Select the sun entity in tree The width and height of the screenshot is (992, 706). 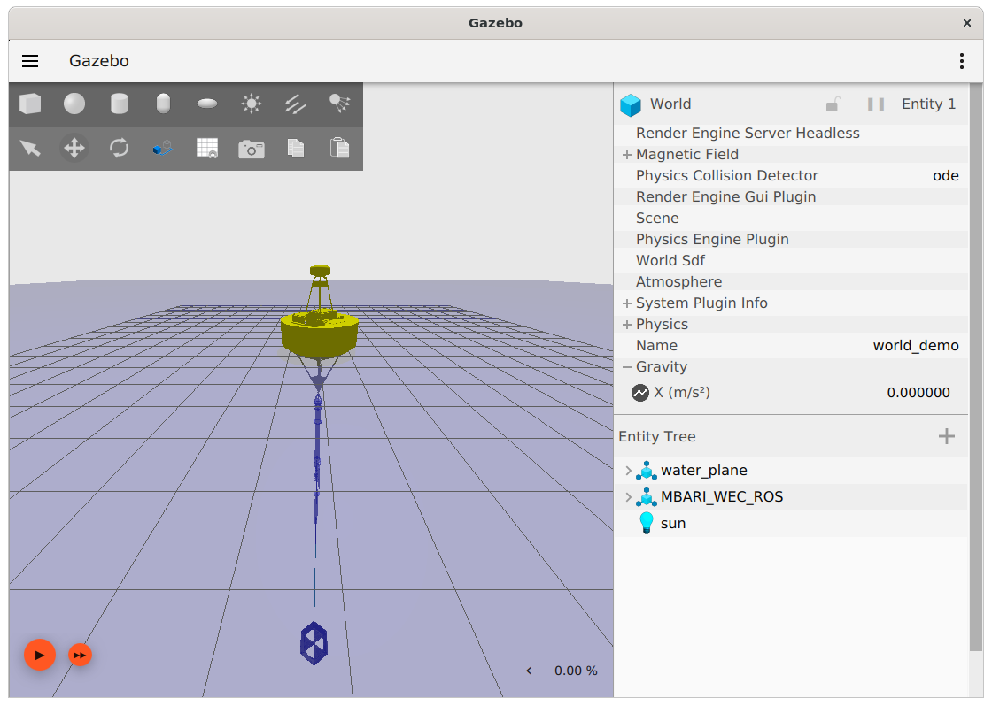[672, 524]
